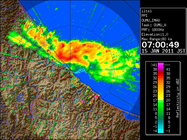The width and height of the screenshot is (187, 140).
Task: Select the "Task: OUMU_A" line
Action: [154, 25]
